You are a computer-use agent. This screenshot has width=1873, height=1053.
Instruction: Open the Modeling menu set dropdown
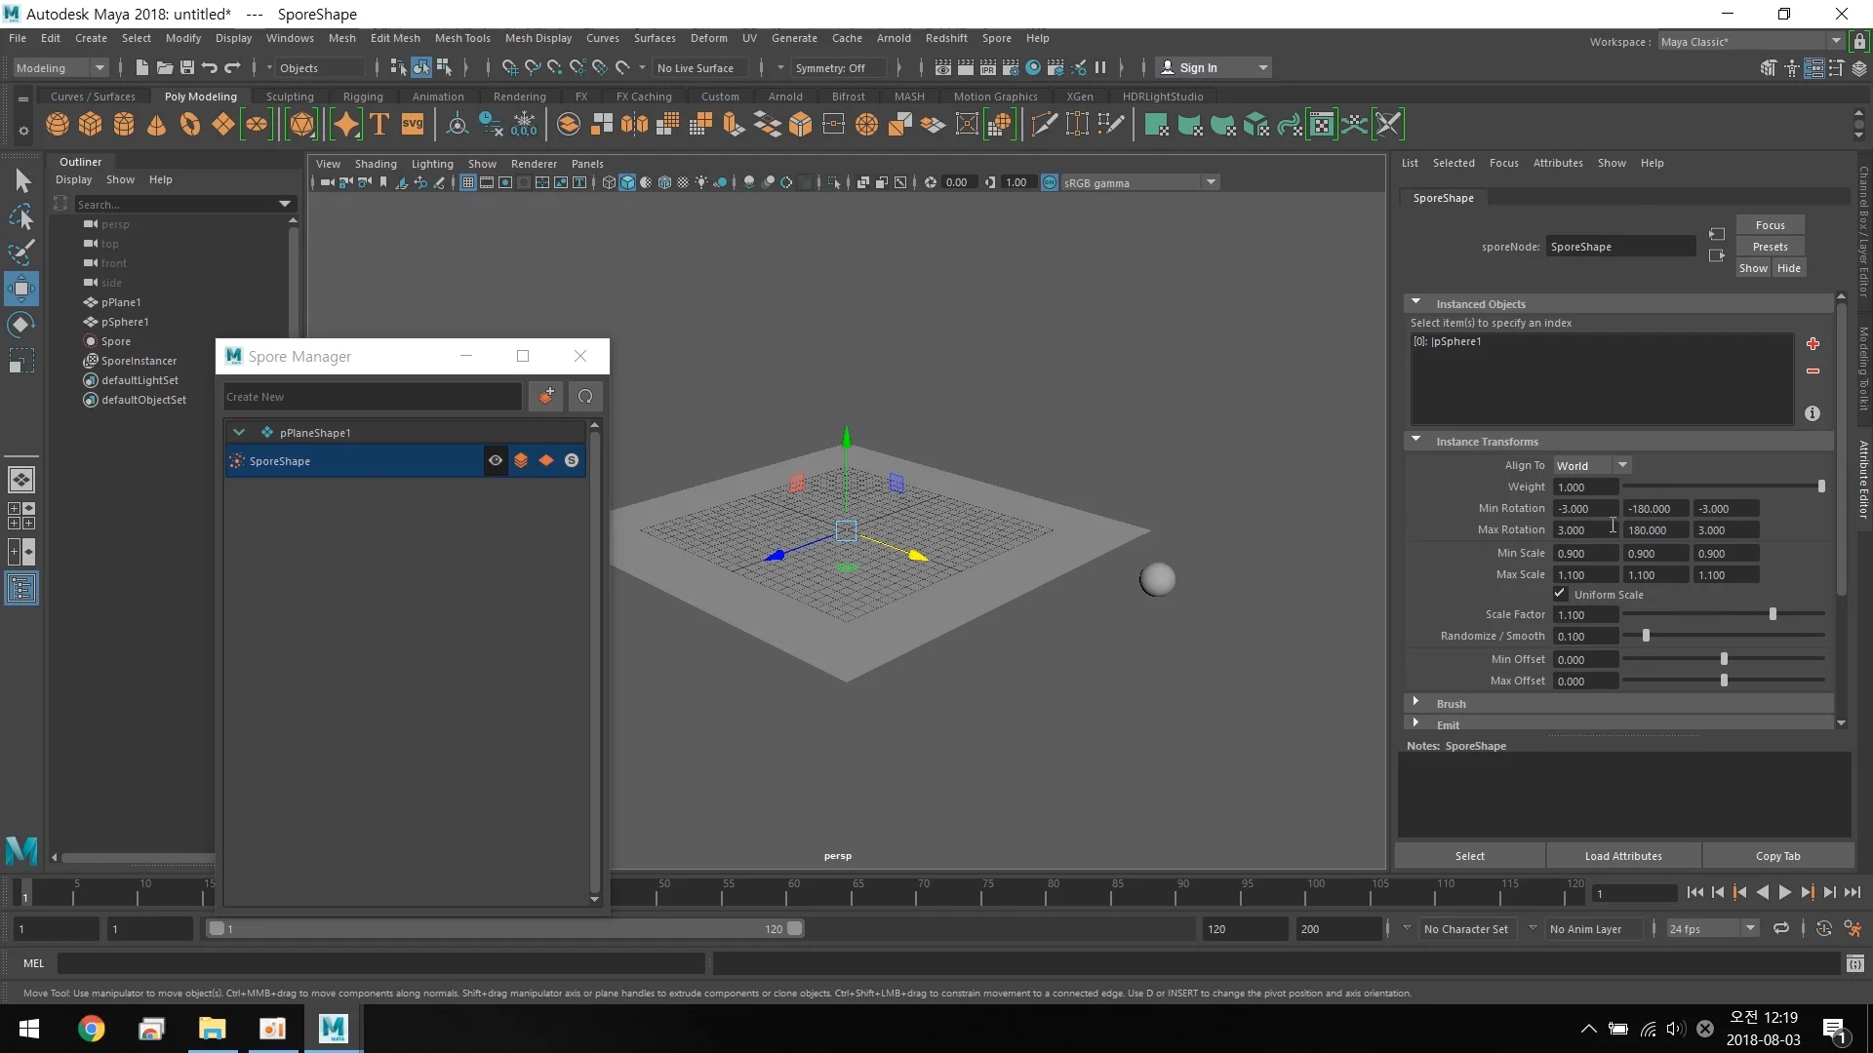pos(60,67)
